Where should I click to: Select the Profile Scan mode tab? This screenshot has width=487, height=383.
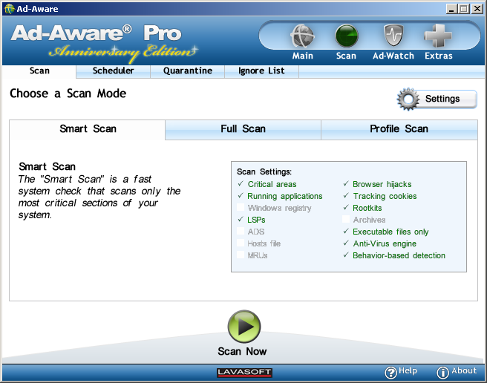click(x=399, y=129)
